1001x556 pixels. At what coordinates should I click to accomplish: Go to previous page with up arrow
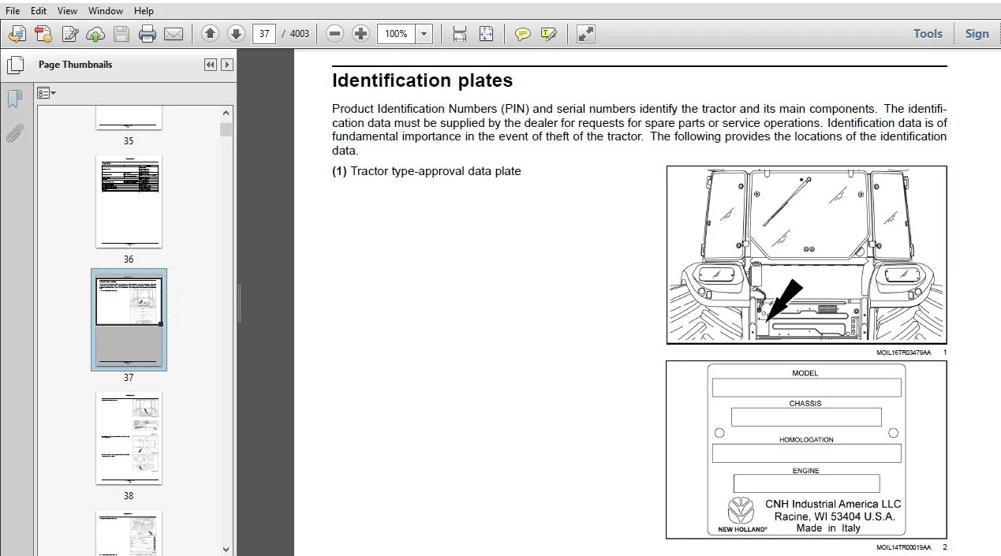[x=210, y=34]
